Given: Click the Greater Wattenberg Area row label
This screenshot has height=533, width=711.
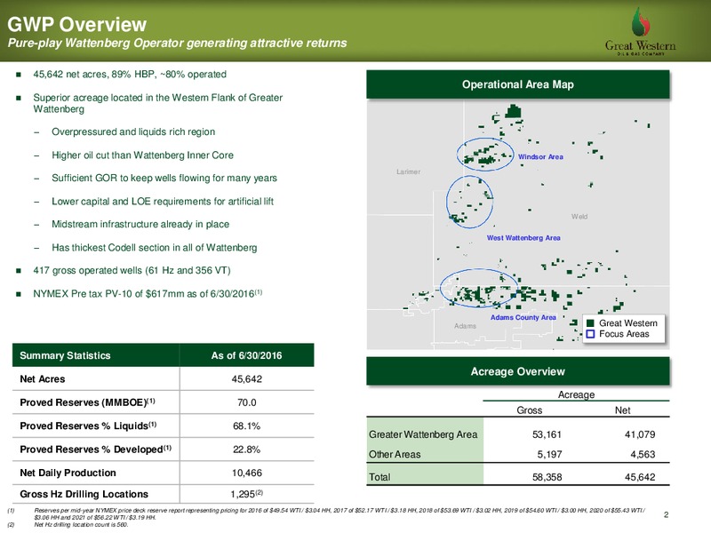Looking at the screenshot, I should 423,434.
